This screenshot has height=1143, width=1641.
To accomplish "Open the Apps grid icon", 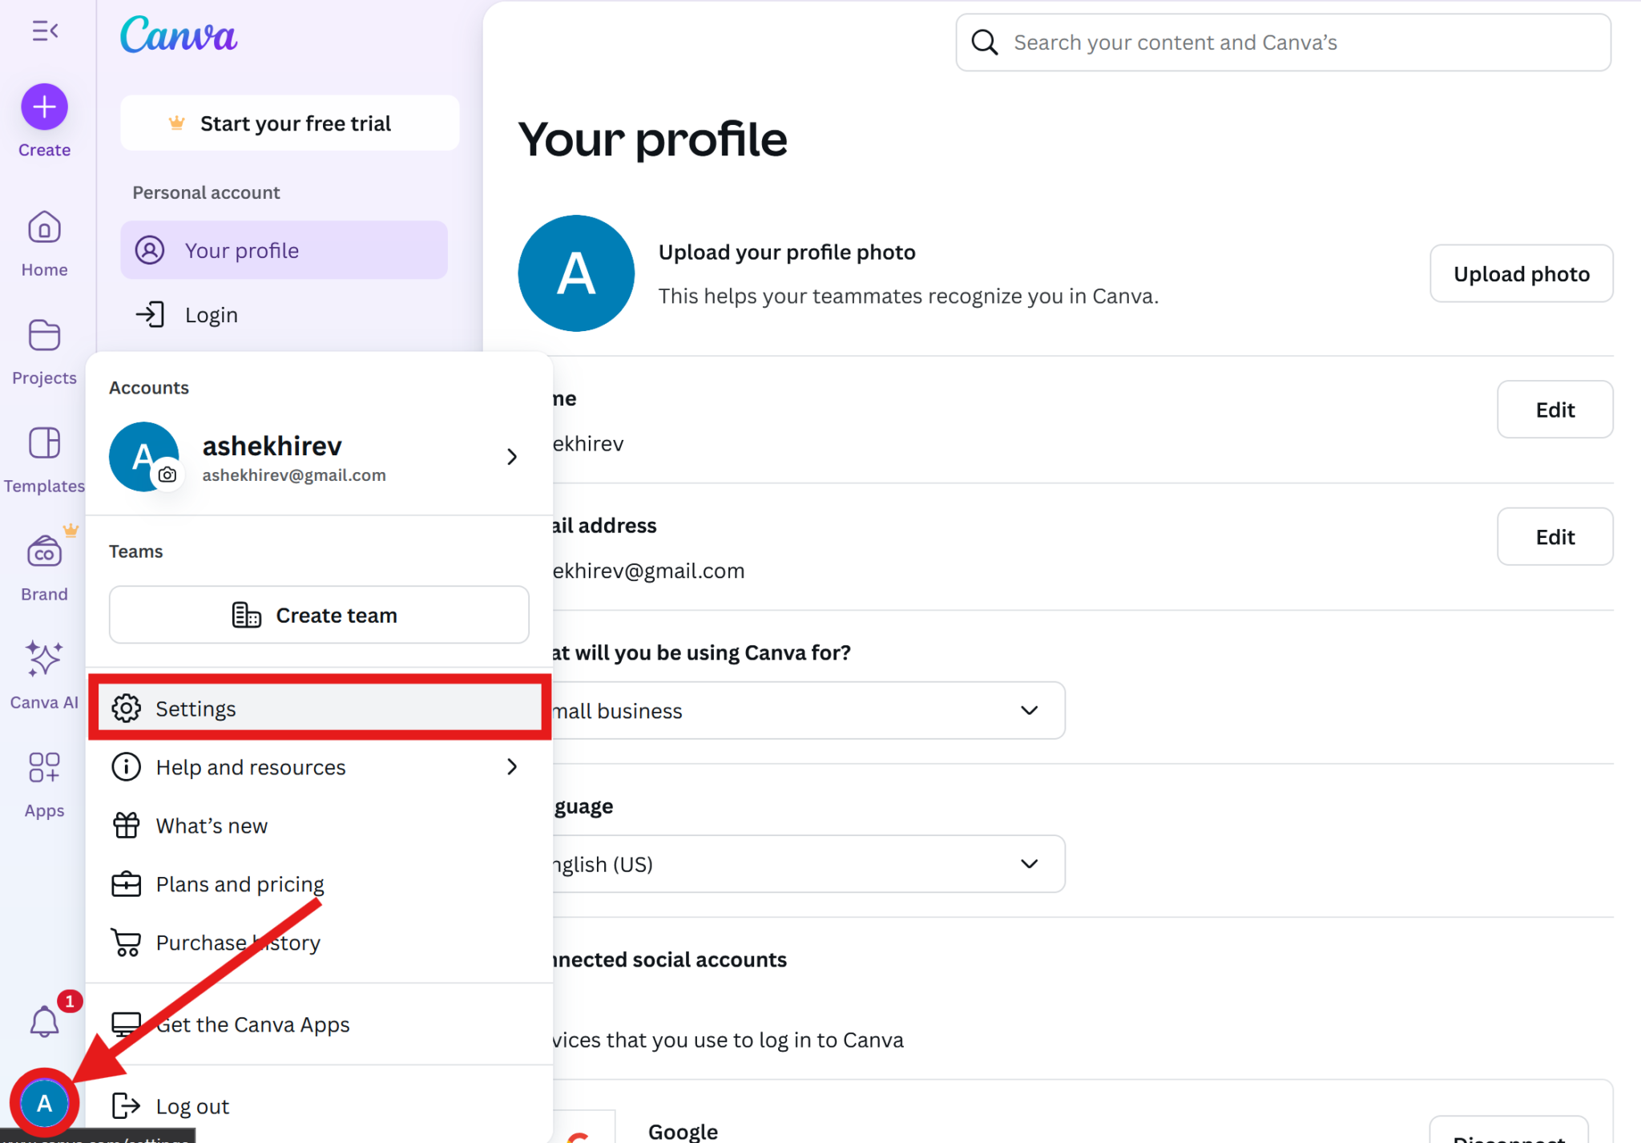I will tap(44, 767).
